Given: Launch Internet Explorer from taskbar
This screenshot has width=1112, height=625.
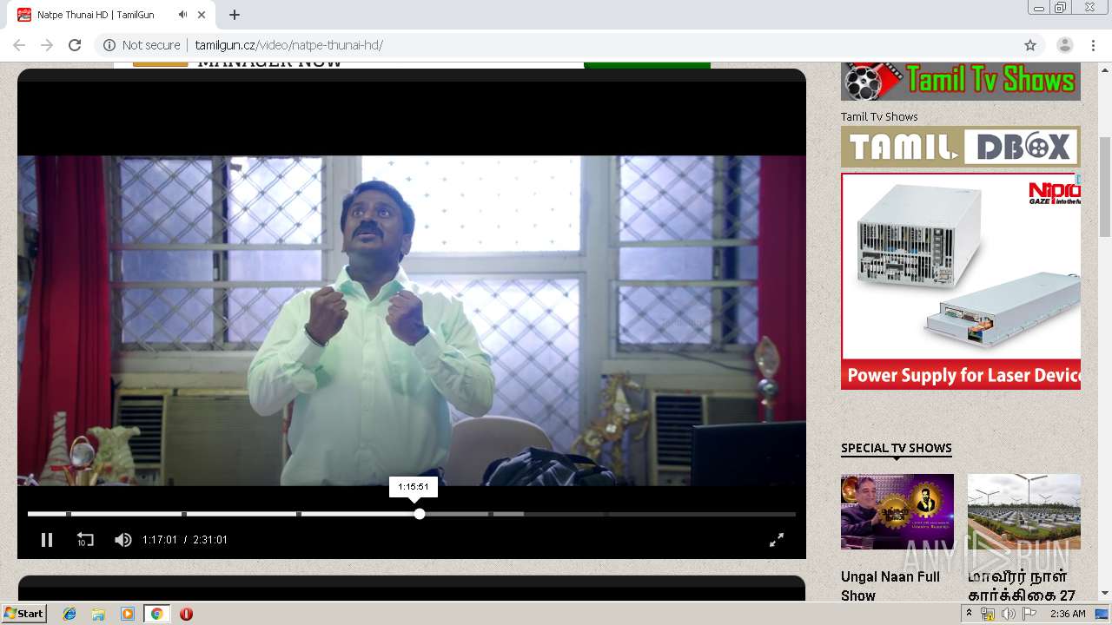Looking at the screenshot, I should 69,614.
